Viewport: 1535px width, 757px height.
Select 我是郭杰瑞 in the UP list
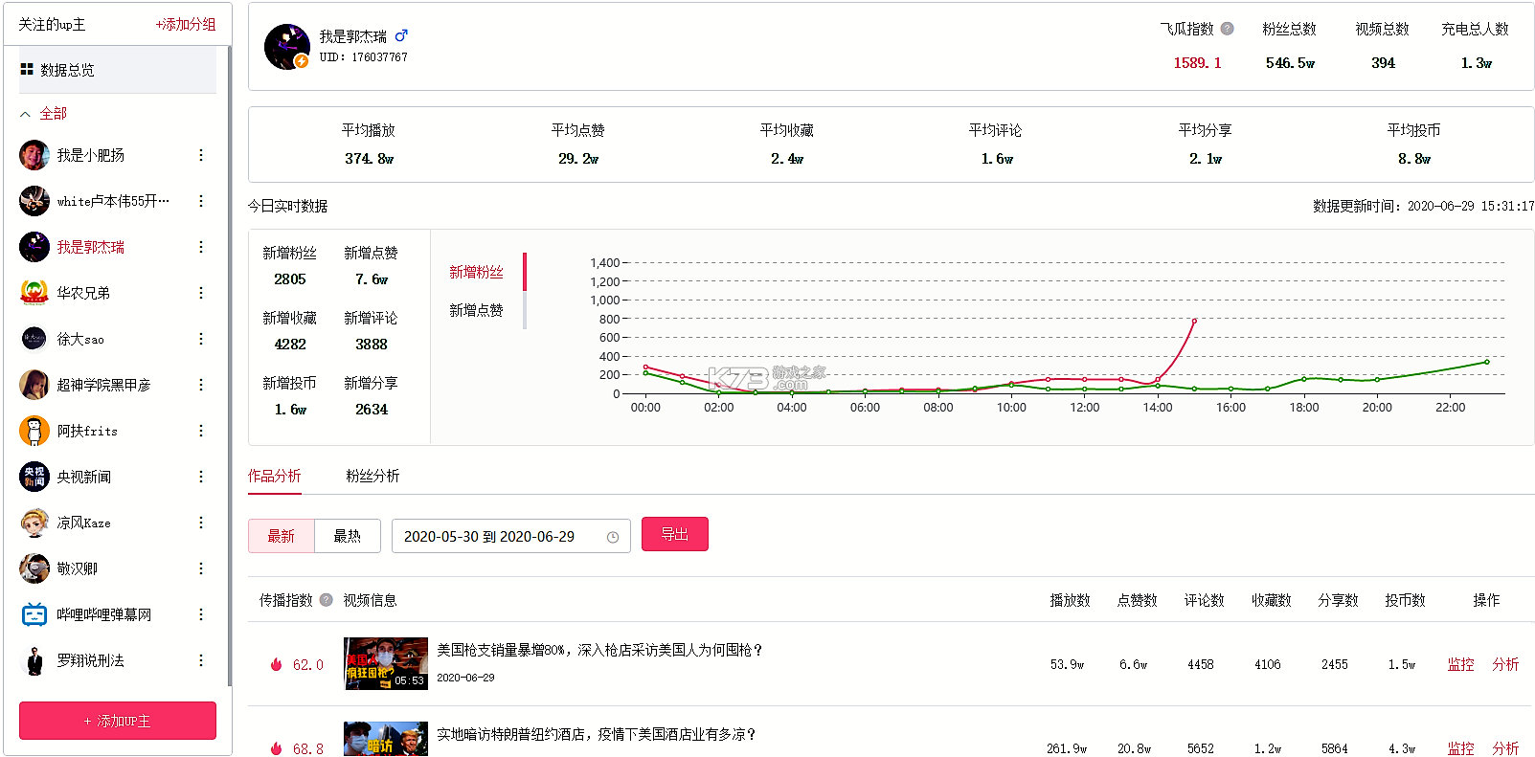pos(91,247)
